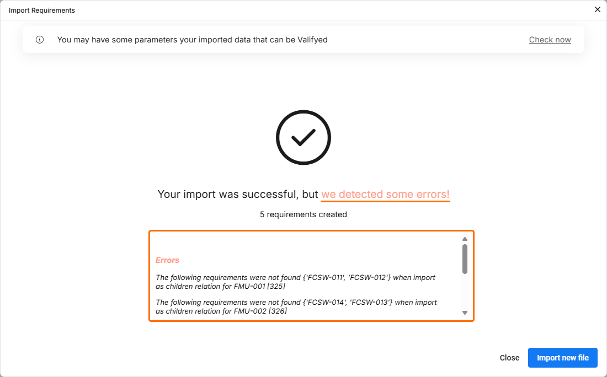Click the empty space above the Errors heading
Image resolution: width=607 pixels, height=377 pixels.
coord(303,243)
